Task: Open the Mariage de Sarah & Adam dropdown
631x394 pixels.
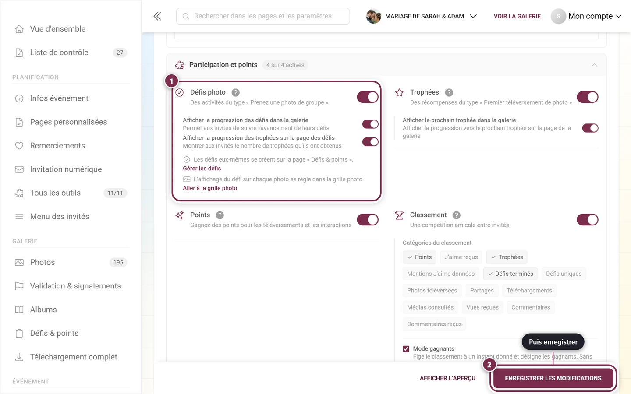Action: 422,16
